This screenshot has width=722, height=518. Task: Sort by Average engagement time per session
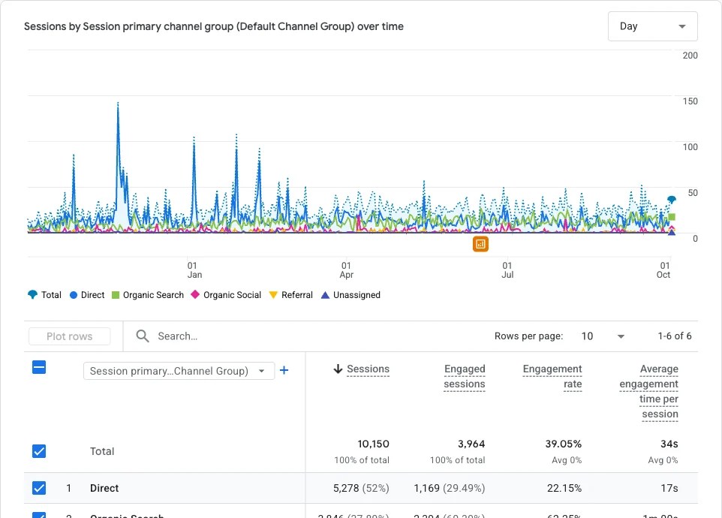click(x=648, y=391)
